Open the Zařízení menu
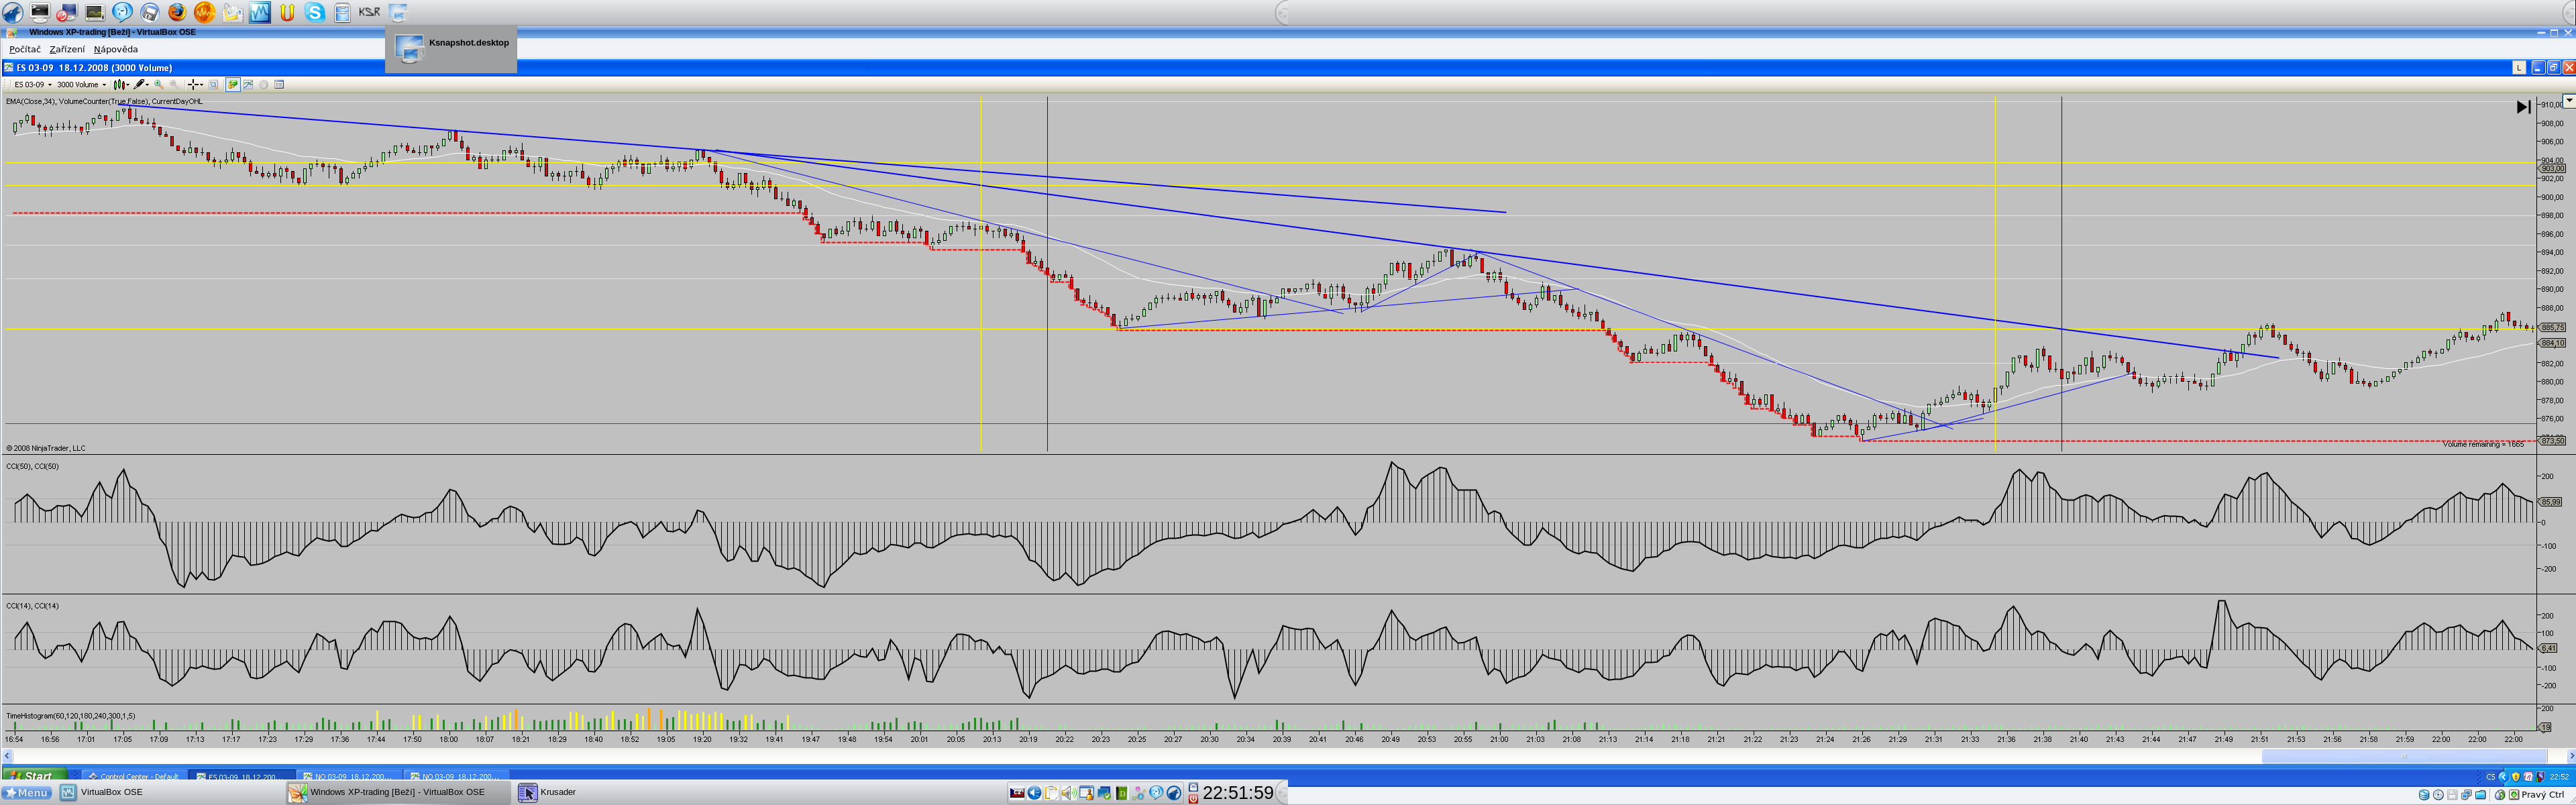 (67, 49)
